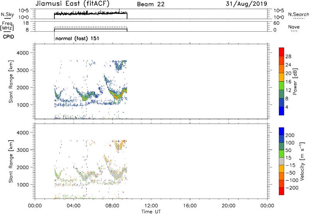Click the "N.Search" legend label
The height and width of the screenshot is (214, 309).
[x=299, y=14]
